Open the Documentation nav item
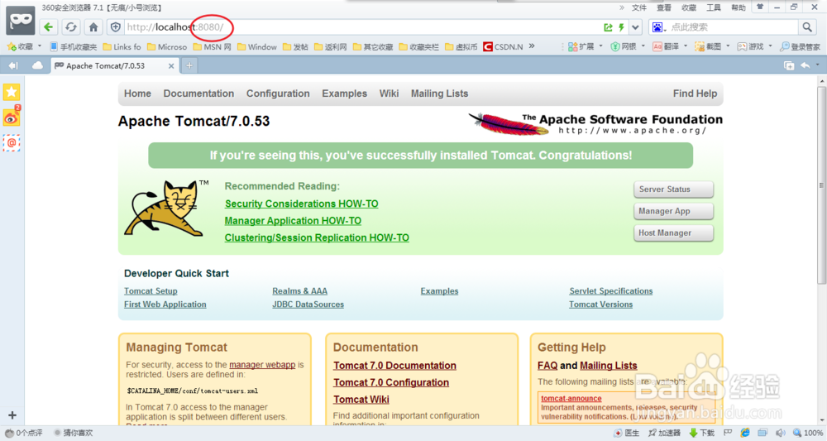This screenshot has width=827, height=441. (198, 93)
